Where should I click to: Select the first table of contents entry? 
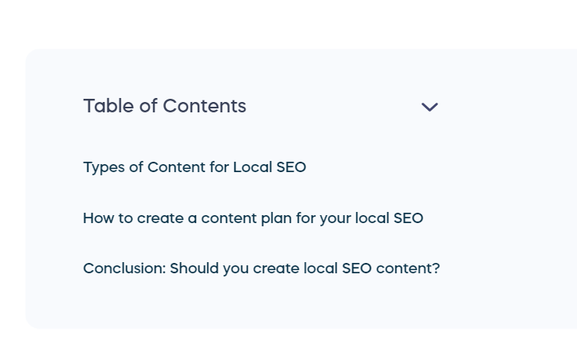point(194,167)
